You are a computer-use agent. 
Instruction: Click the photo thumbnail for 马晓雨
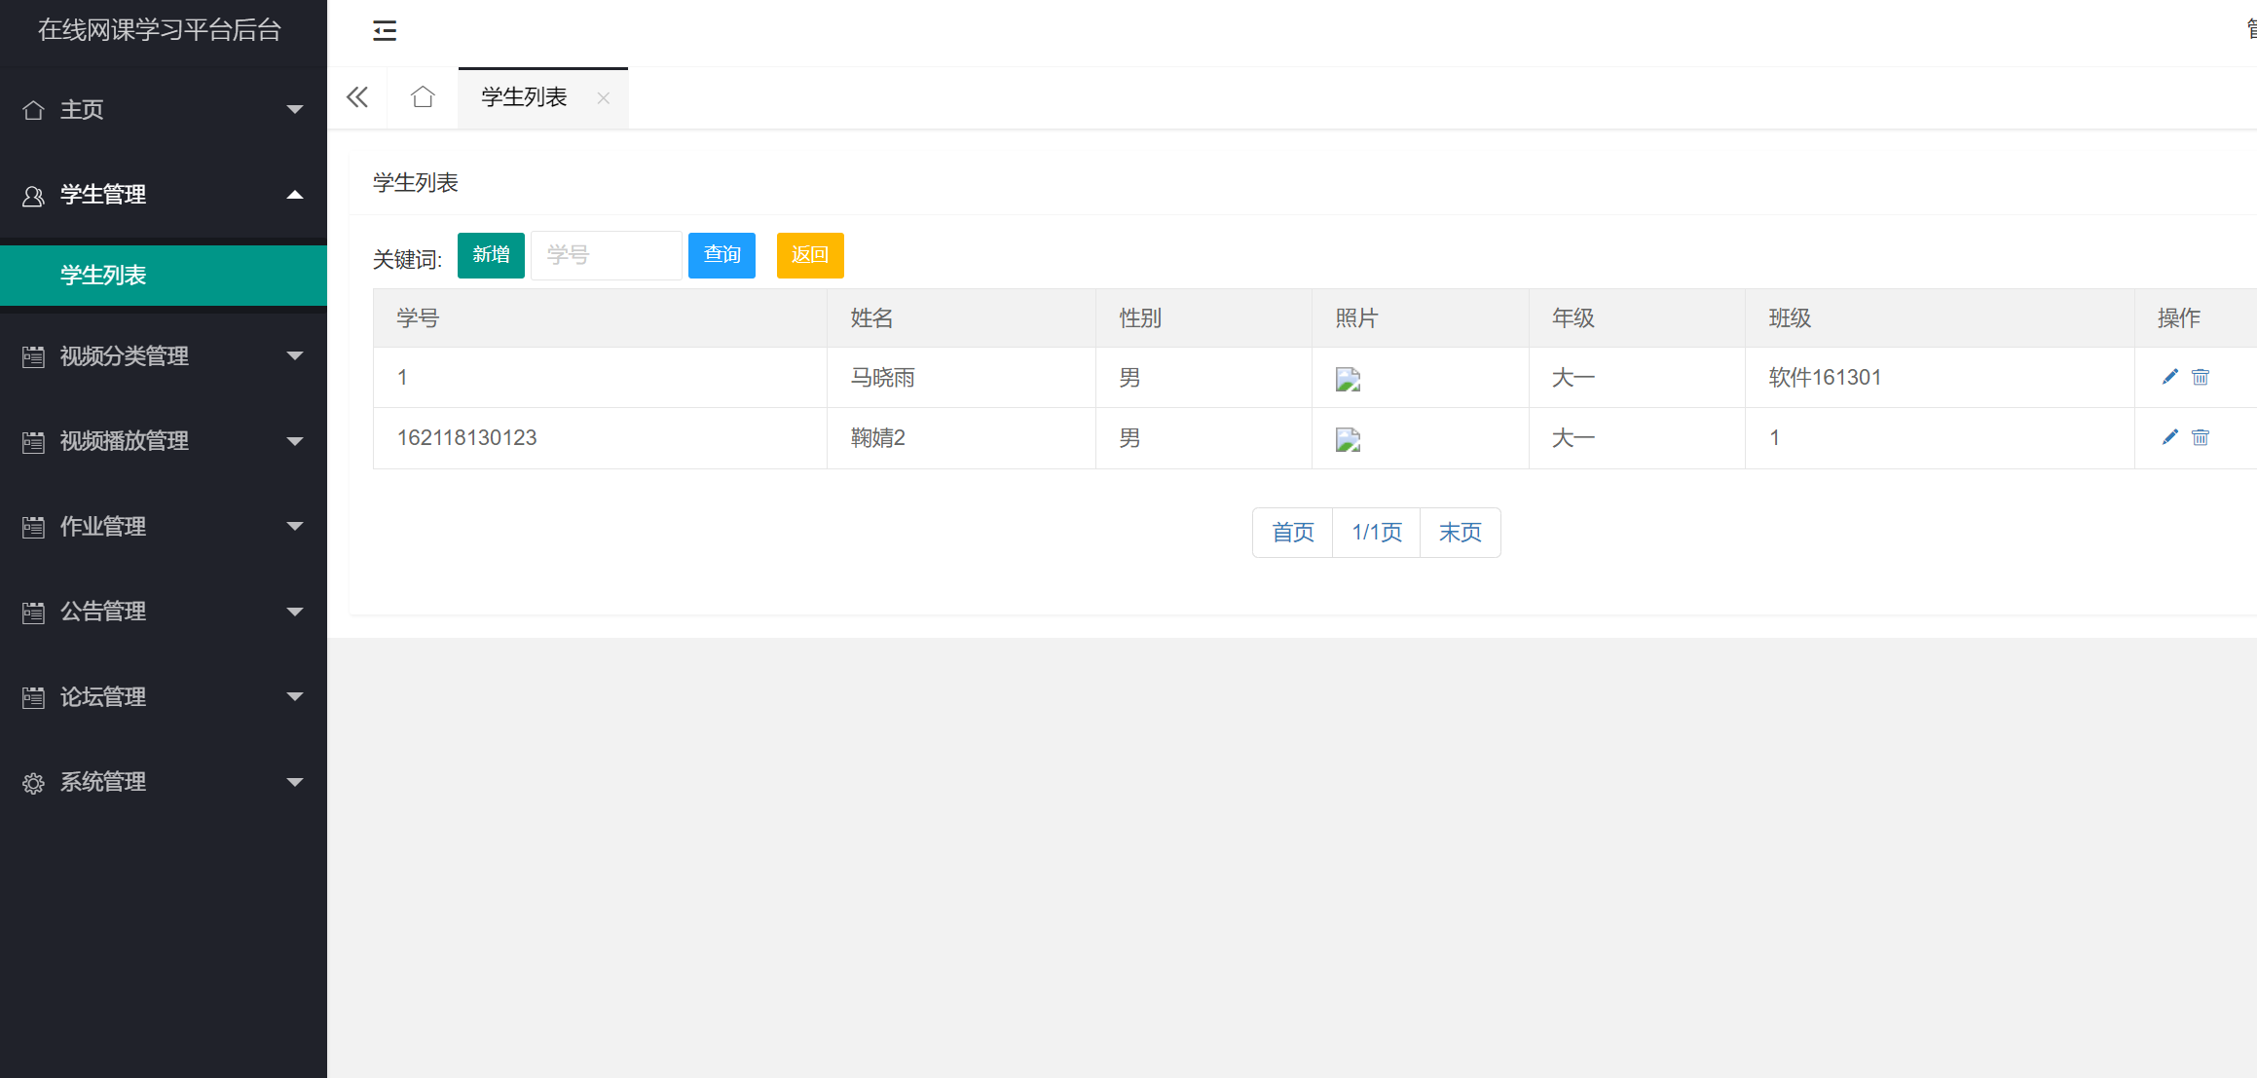pyautogui.click(x=1348, y=379)
